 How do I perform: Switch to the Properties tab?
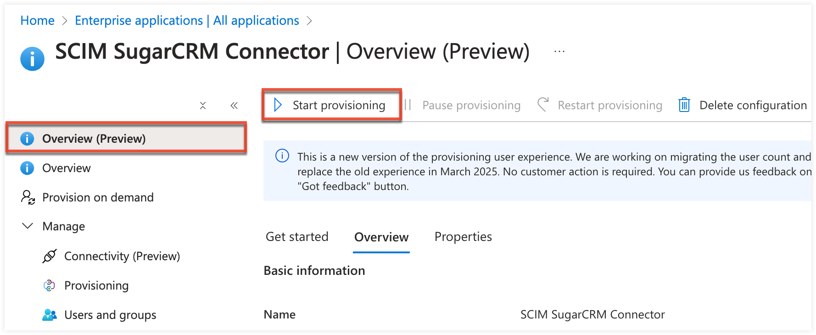tap(463, 237)
